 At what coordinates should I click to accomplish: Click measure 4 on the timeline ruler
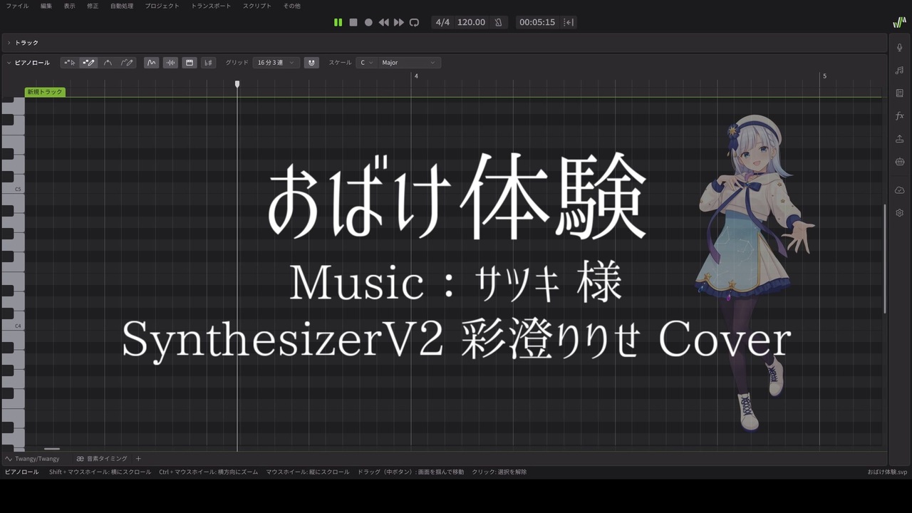click(x=416, y=76)
